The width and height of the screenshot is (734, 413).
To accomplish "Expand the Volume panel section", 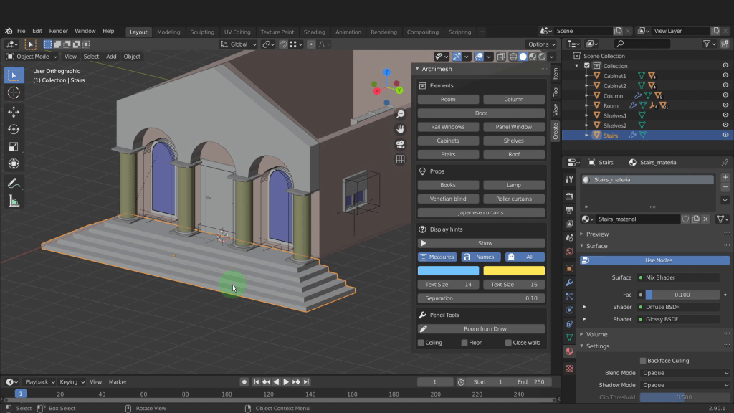I will pos(596,334).
